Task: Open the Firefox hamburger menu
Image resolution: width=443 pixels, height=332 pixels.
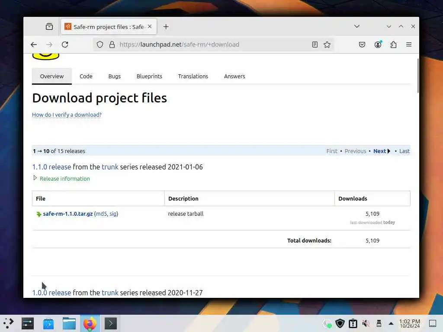Action: pyautogui.click(x=409, y=45)
